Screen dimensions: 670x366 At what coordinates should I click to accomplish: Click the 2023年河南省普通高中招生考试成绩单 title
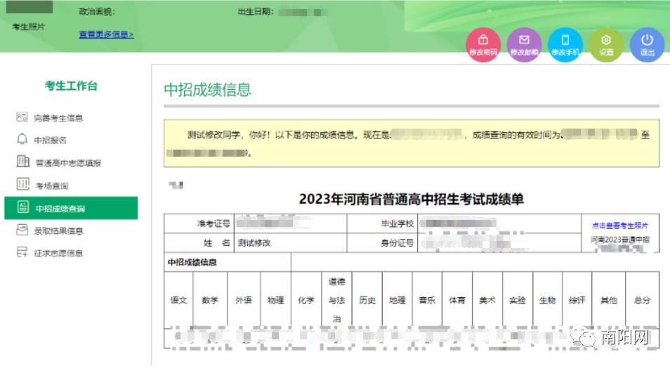(411, 200)
